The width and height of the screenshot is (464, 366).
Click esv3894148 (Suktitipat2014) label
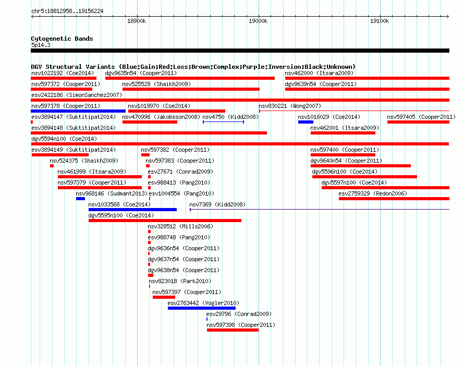(74, 128)
